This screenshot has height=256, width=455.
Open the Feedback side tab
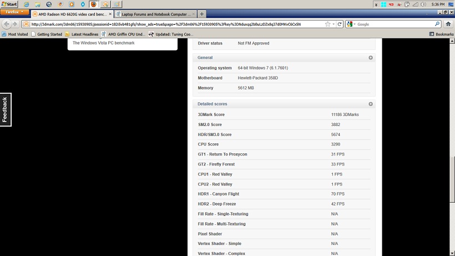tap(6, 109)
